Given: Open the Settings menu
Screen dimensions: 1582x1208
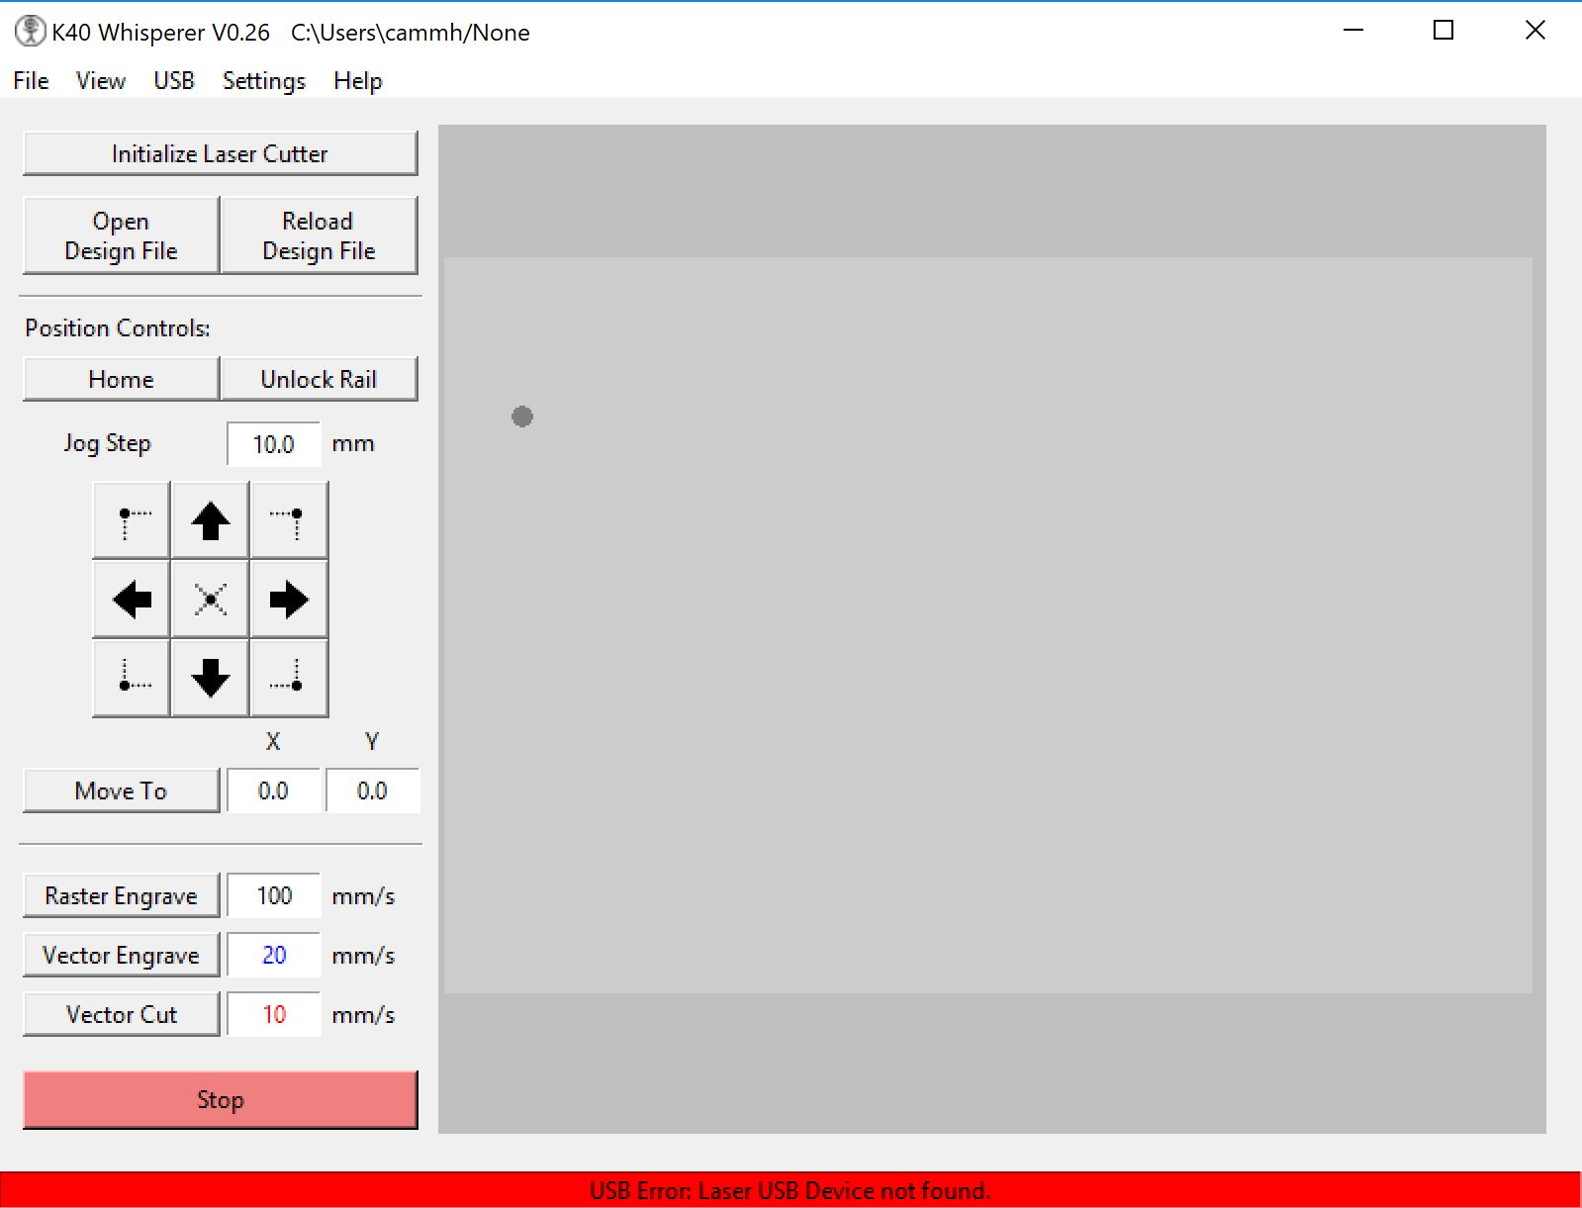Looking at the screenshot, I should (x=263, y=81).
